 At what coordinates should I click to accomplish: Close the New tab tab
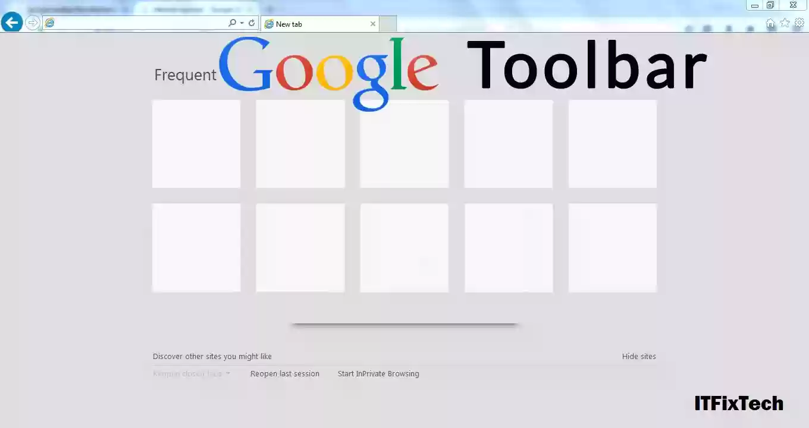pos(373,24)
